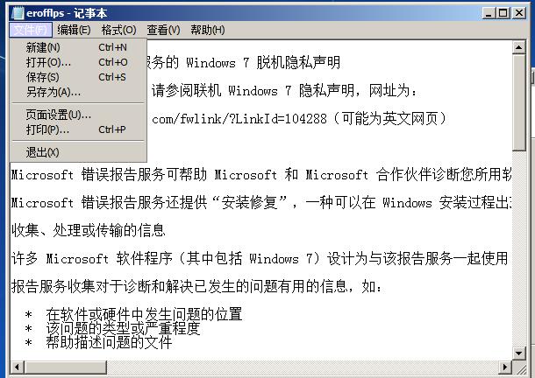Select 新建(N) from the File menu
Viewport: 535px width, 378px height.
pyautogui.click(x=78, y=47)
